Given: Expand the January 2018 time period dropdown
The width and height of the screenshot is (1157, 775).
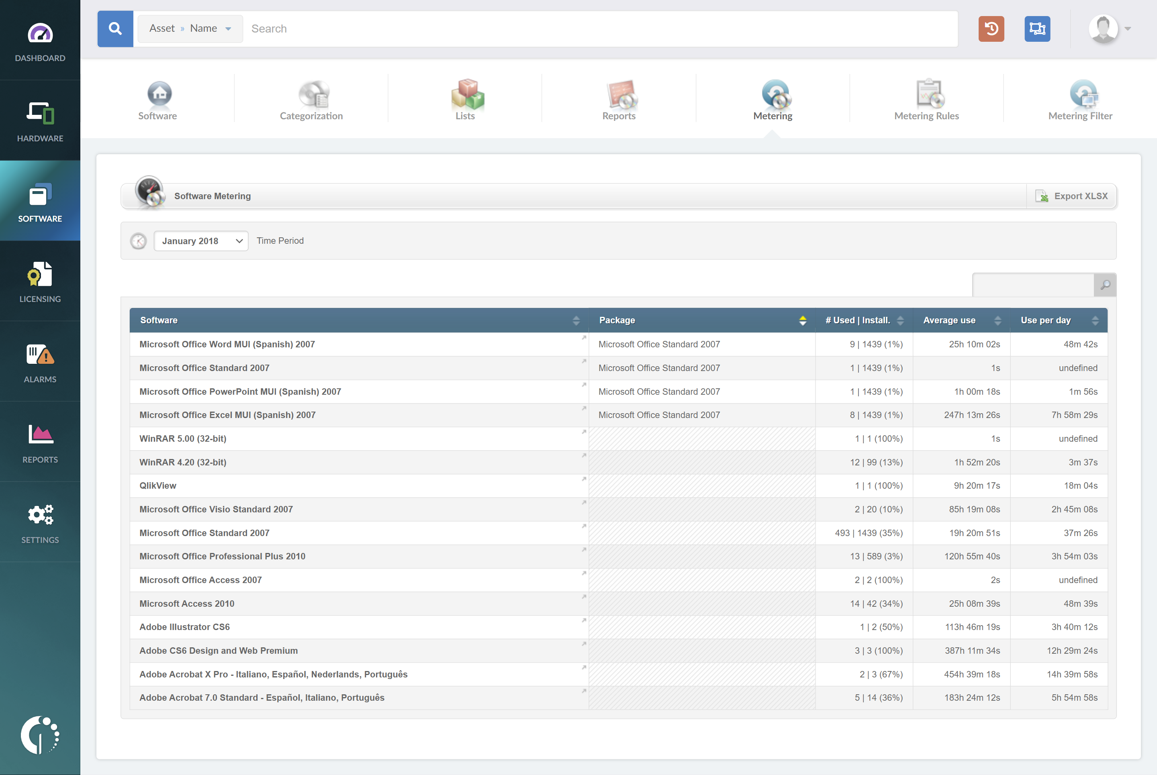Looking at the screenshot, I should pos(201,241).
